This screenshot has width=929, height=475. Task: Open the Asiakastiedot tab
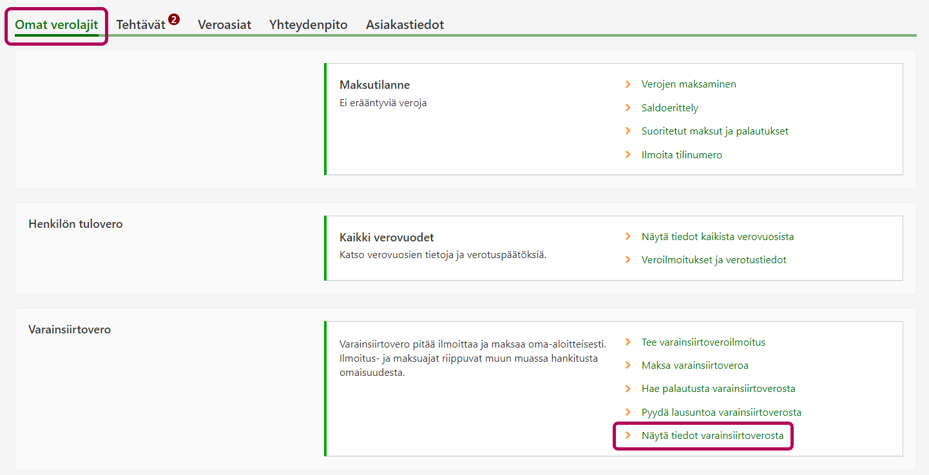pyautogui.click(x=405, y=25)
